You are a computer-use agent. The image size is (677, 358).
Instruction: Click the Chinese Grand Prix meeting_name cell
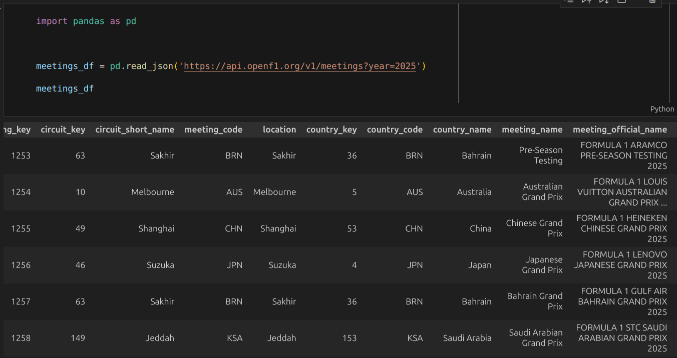(534, 228)
